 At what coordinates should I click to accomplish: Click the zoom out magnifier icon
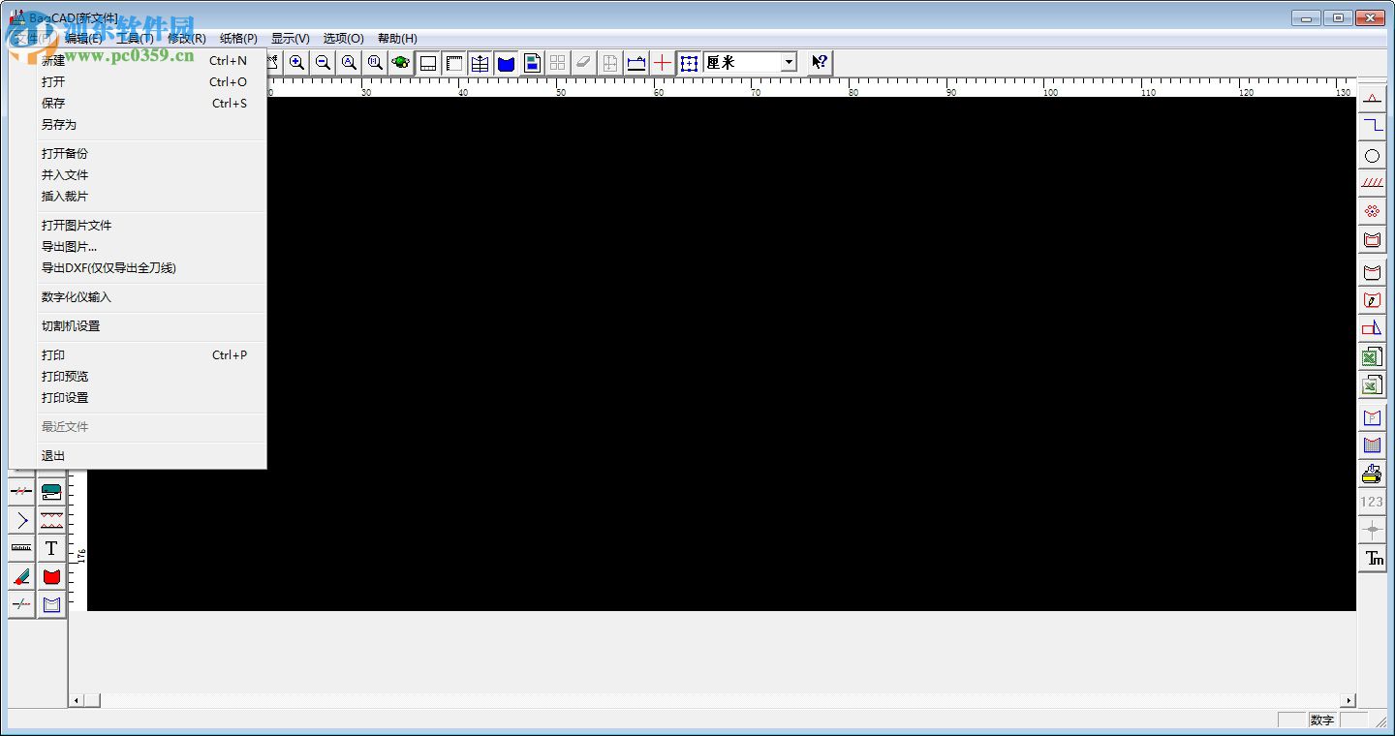pyautogui.click(x=324, y=63)
